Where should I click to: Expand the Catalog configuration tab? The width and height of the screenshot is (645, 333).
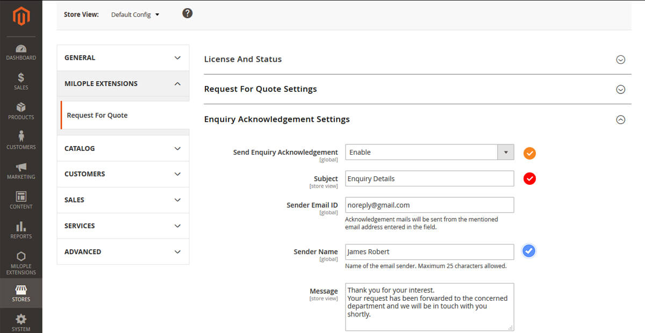tap(123, 148)
